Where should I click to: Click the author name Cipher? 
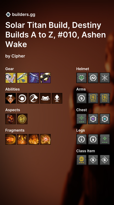point(18,56)
